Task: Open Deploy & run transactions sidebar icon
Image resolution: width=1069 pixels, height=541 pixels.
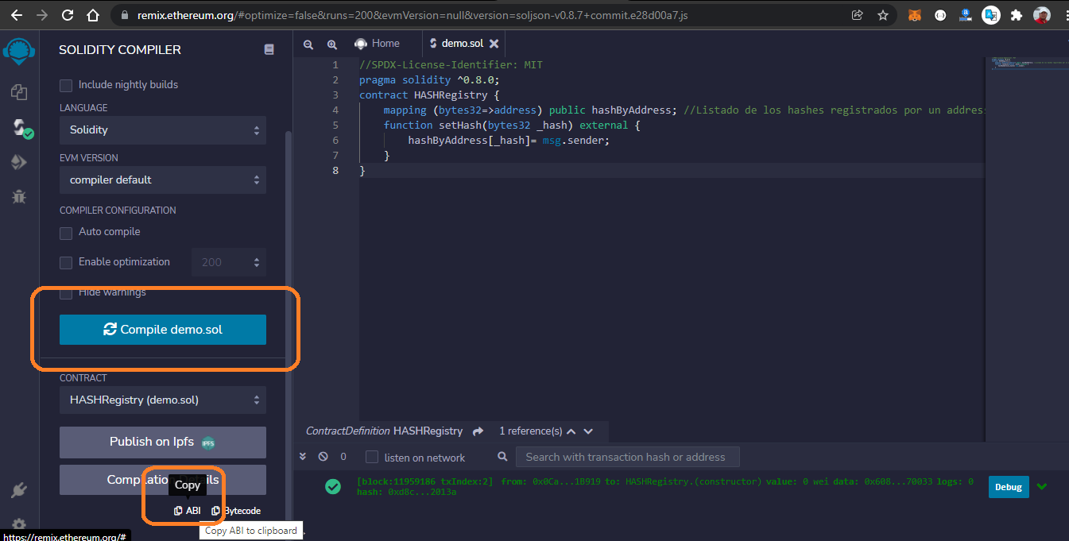Action: [19, 162]
